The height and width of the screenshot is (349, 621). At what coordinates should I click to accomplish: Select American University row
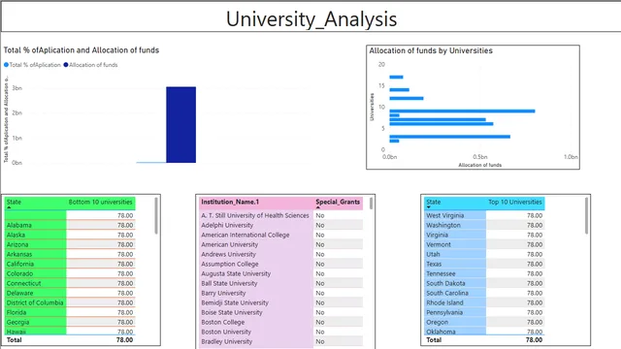(281, 244)
